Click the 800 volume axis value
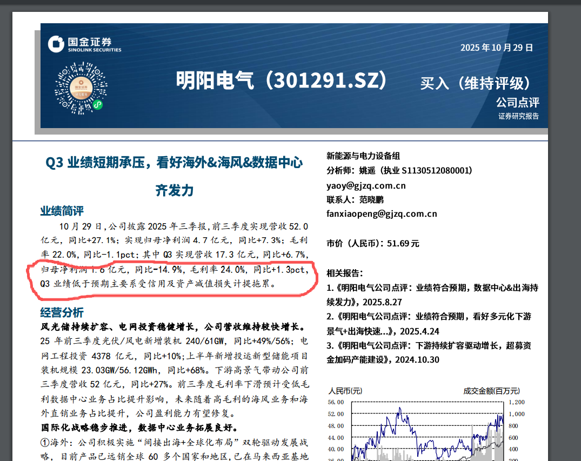This screenshot has width=581, height=461. coord(513,426)
